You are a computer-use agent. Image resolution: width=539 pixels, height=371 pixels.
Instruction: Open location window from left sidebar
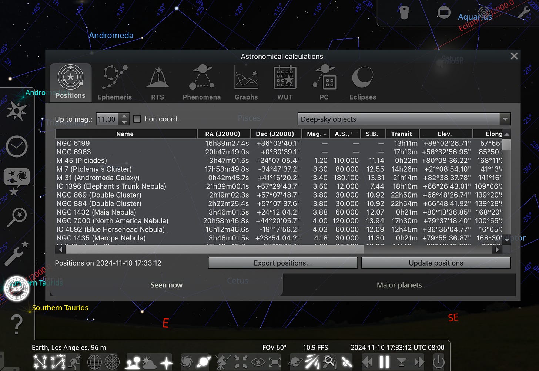pos(16,111)
